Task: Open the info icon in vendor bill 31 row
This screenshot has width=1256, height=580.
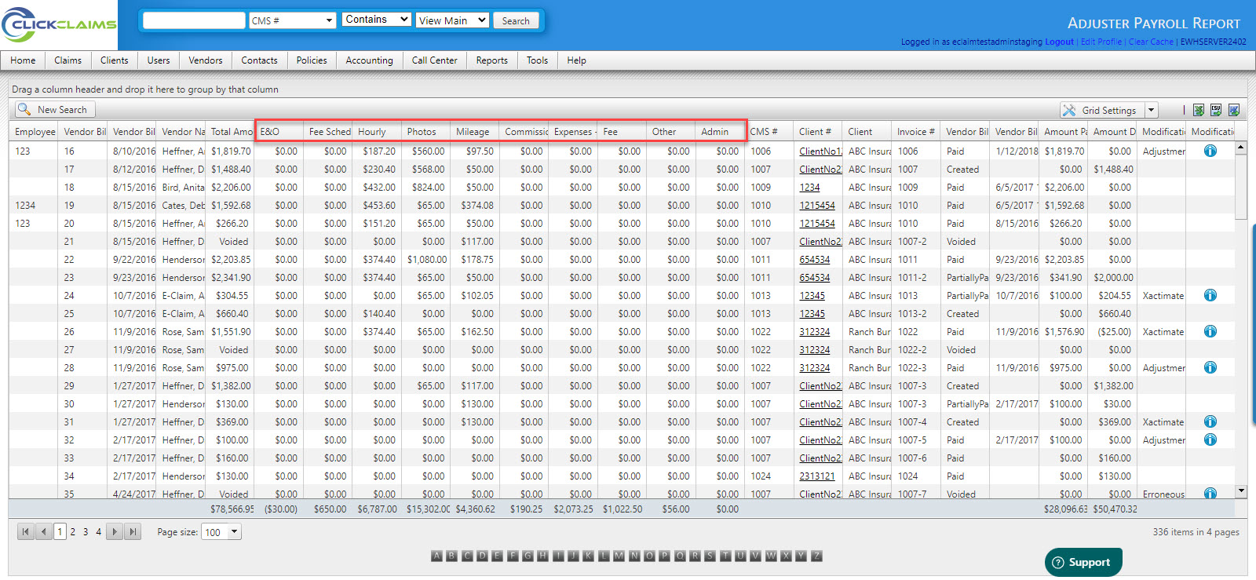Action: (x=1210, y=421)
